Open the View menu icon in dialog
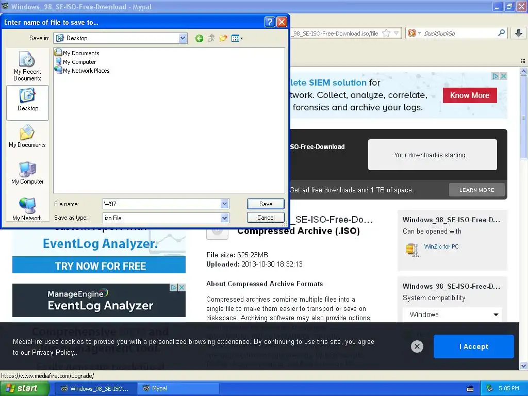 237,38
